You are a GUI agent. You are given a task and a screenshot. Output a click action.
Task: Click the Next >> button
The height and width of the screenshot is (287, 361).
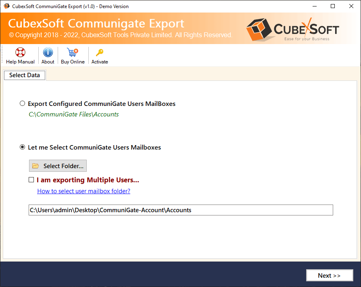(330, 275)
